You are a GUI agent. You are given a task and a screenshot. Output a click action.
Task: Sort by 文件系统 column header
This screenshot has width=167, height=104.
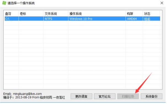coord(56,13)
